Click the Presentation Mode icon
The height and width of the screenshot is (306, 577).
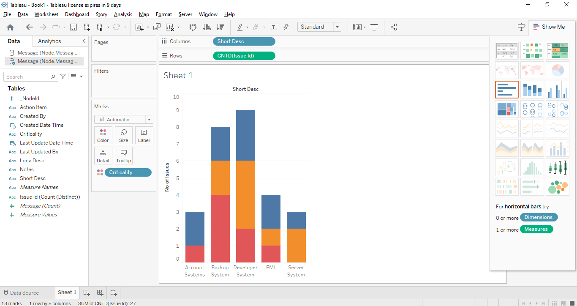(x=374, y=27)
